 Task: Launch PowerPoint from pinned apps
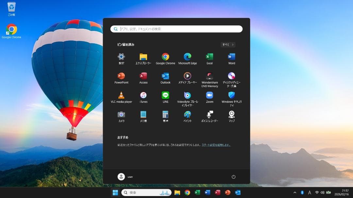click(121, 78)
